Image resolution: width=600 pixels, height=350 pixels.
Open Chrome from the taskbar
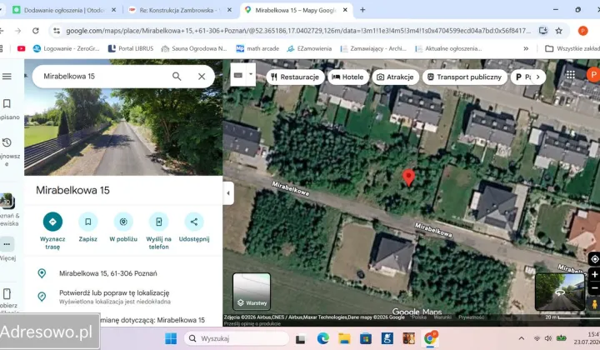tap(430, 338)
